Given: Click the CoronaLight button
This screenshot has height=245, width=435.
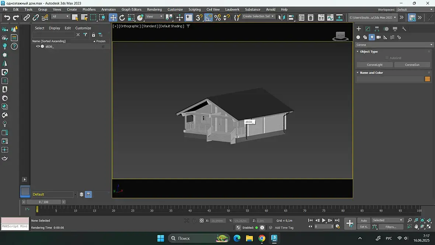Looking at the screenshot, I should [x=375, y=65].
